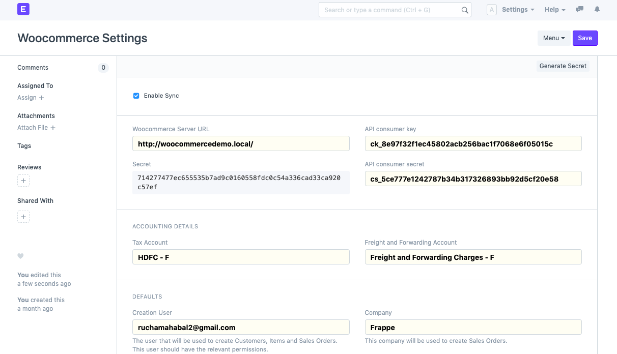
Task: Select Comments in the sidebar
Action: pyautogui.click(x=33, y=67)
